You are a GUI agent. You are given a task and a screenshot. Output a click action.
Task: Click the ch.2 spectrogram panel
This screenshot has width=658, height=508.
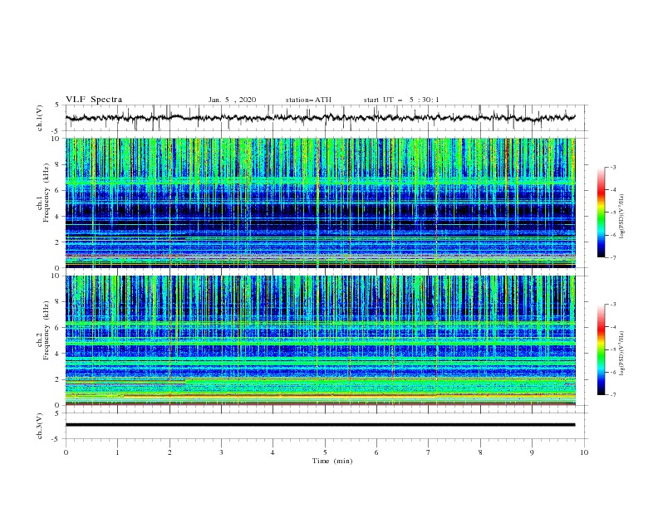320,340
